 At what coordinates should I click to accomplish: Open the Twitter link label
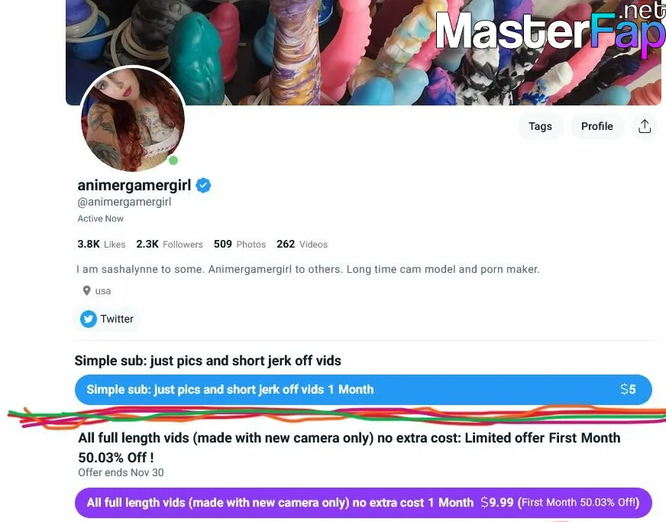117,319
